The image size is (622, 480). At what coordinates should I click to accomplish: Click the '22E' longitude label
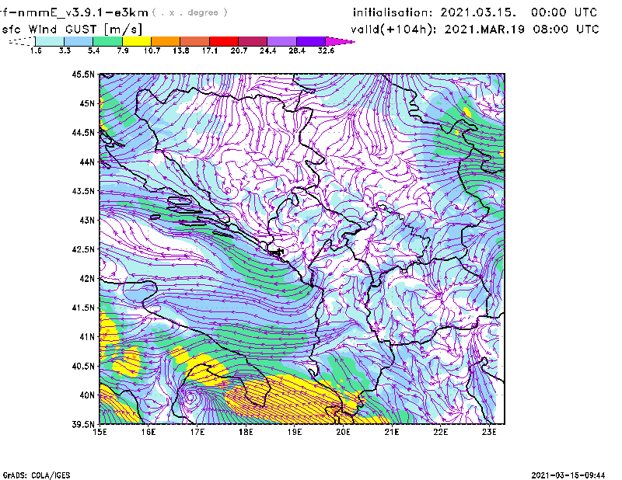tap(440, 432)
